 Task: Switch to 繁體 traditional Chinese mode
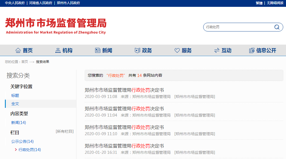tap(259, 3)
